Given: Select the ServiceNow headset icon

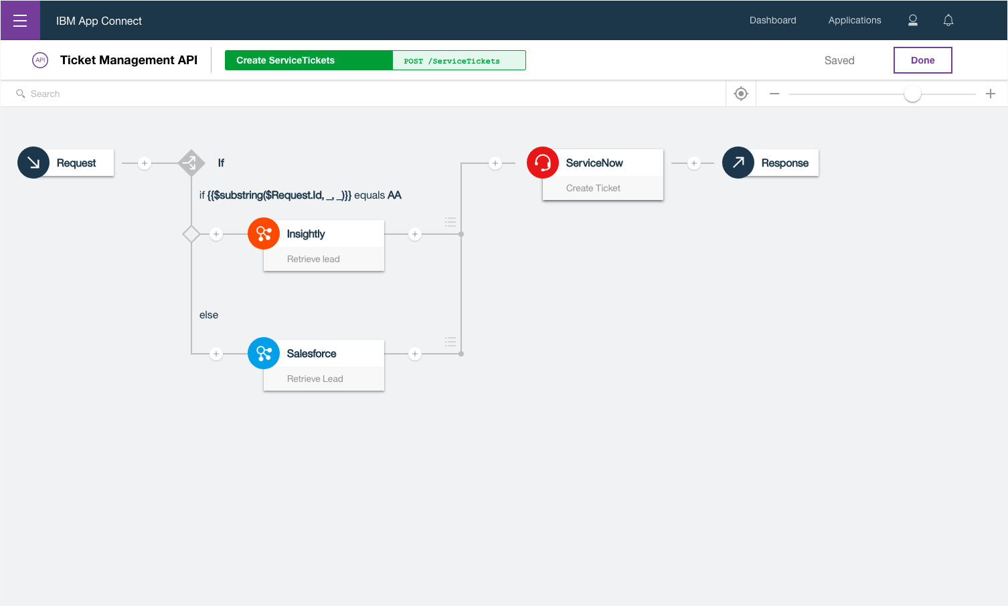Looking at the screenshot, I should coord(543,163).
